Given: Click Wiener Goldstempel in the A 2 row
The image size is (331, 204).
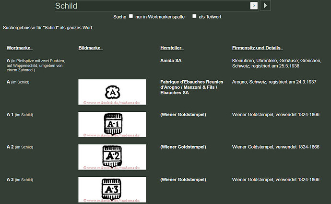Looking at the screenshot, I should pos(183,147).
